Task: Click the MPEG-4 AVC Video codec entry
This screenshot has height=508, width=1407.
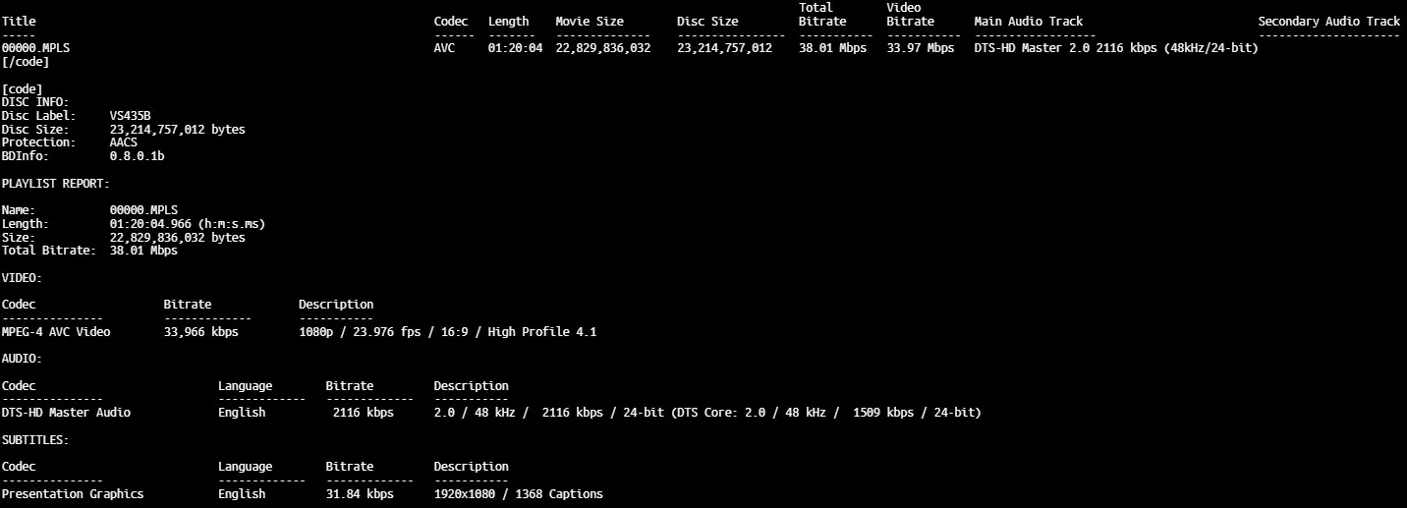Action: point(56,332)
